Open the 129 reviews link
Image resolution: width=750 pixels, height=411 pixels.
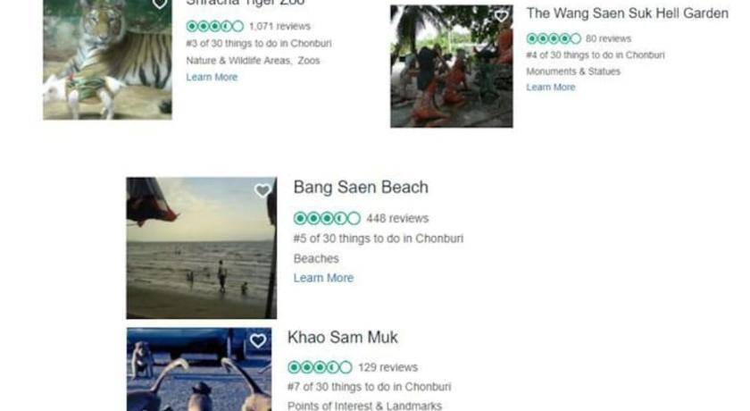click(x=387, y=367)
